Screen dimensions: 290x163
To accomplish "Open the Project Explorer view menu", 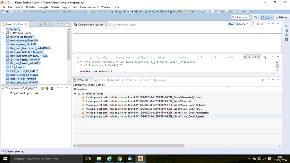I will 58,24.
